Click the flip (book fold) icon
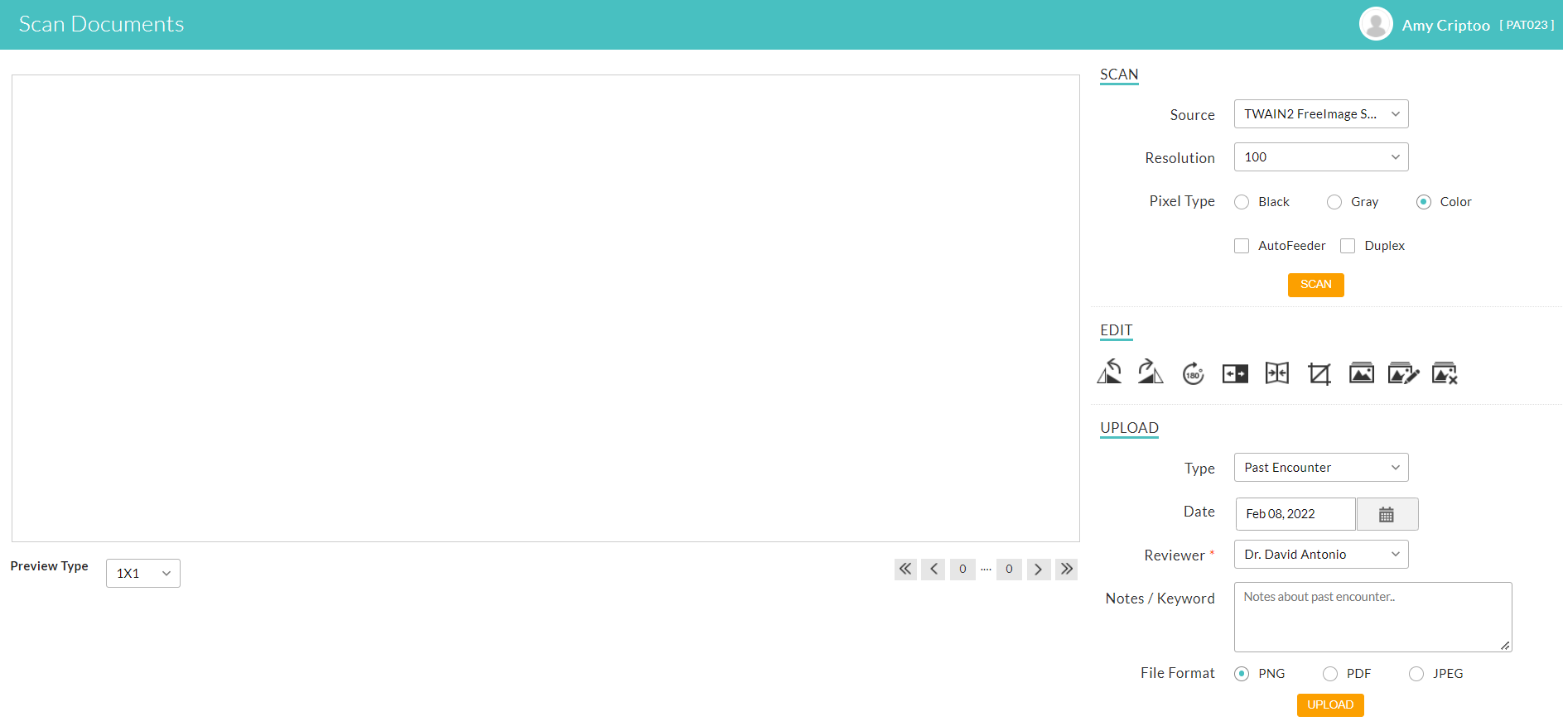This screenshot has width=1563, height=726. (1277, 374)
